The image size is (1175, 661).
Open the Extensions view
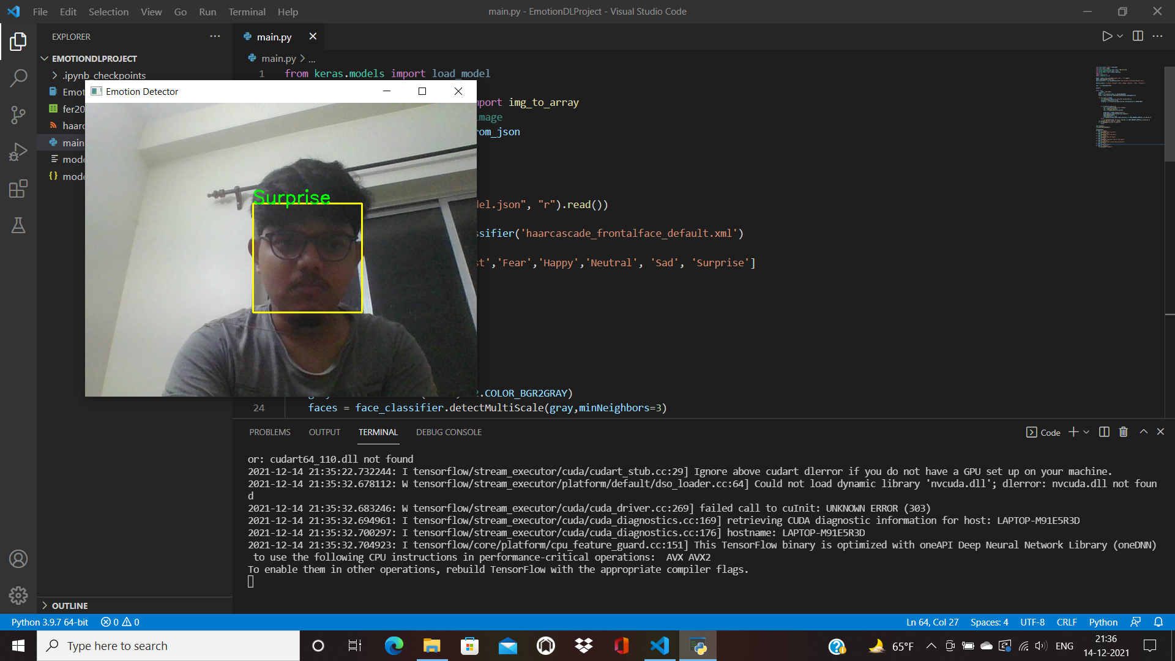pos(18,189)
